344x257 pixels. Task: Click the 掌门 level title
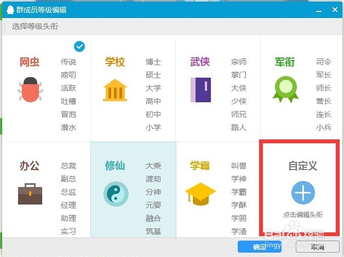(239, 75)
